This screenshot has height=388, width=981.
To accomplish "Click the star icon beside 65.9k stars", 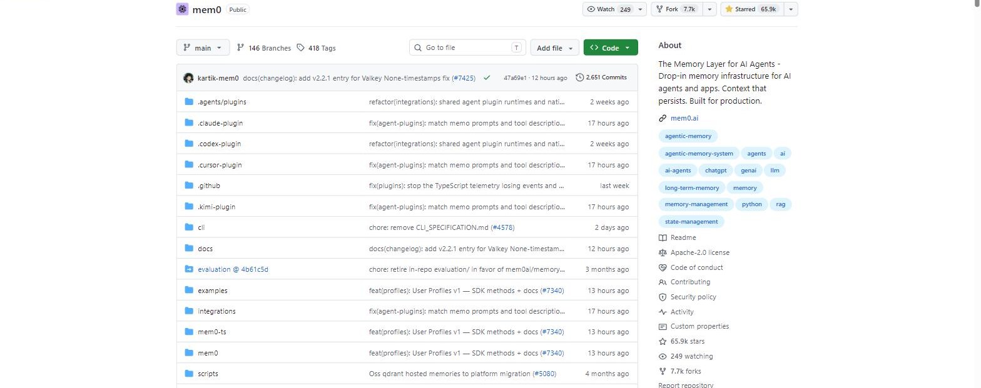I will coord(663,341).
